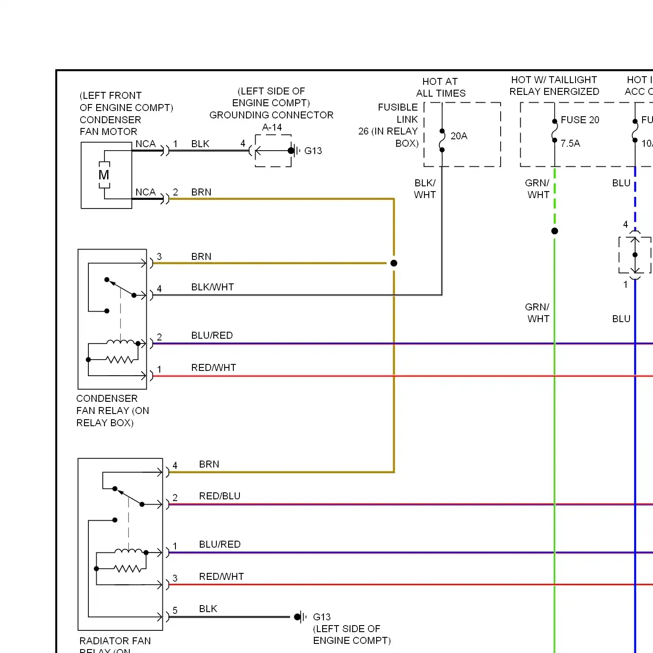Click the condenser fan motor M symbol
Screen dimensions: 653x653
tap(104, 175)
